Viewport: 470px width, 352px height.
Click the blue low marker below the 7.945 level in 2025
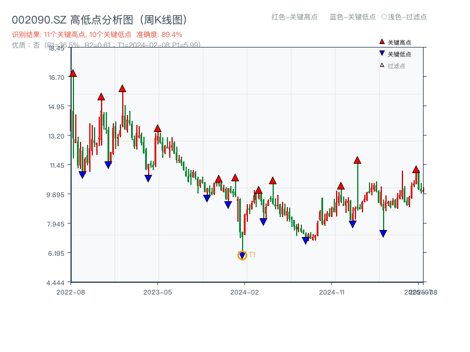coord(383,233)
